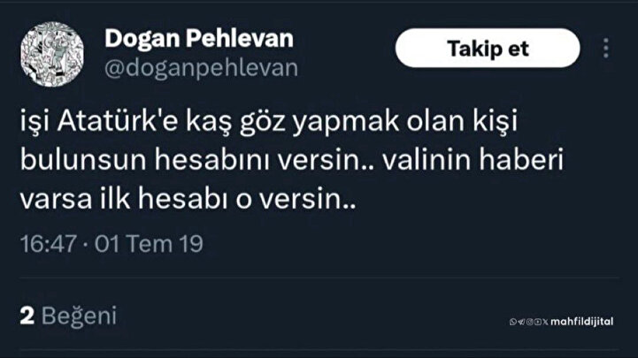Click the Instagram icon in the watermark

click(x=528, y=321)
